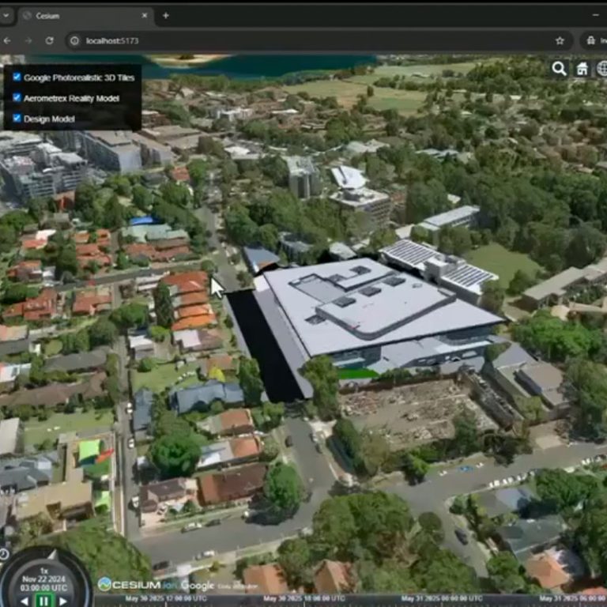Play the animation in reverse
The image size is (607, 607).
[x=25, y=601]
